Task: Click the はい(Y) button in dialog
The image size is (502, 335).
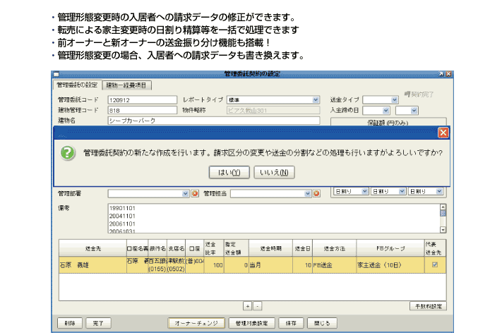Action: pos(229,172)
